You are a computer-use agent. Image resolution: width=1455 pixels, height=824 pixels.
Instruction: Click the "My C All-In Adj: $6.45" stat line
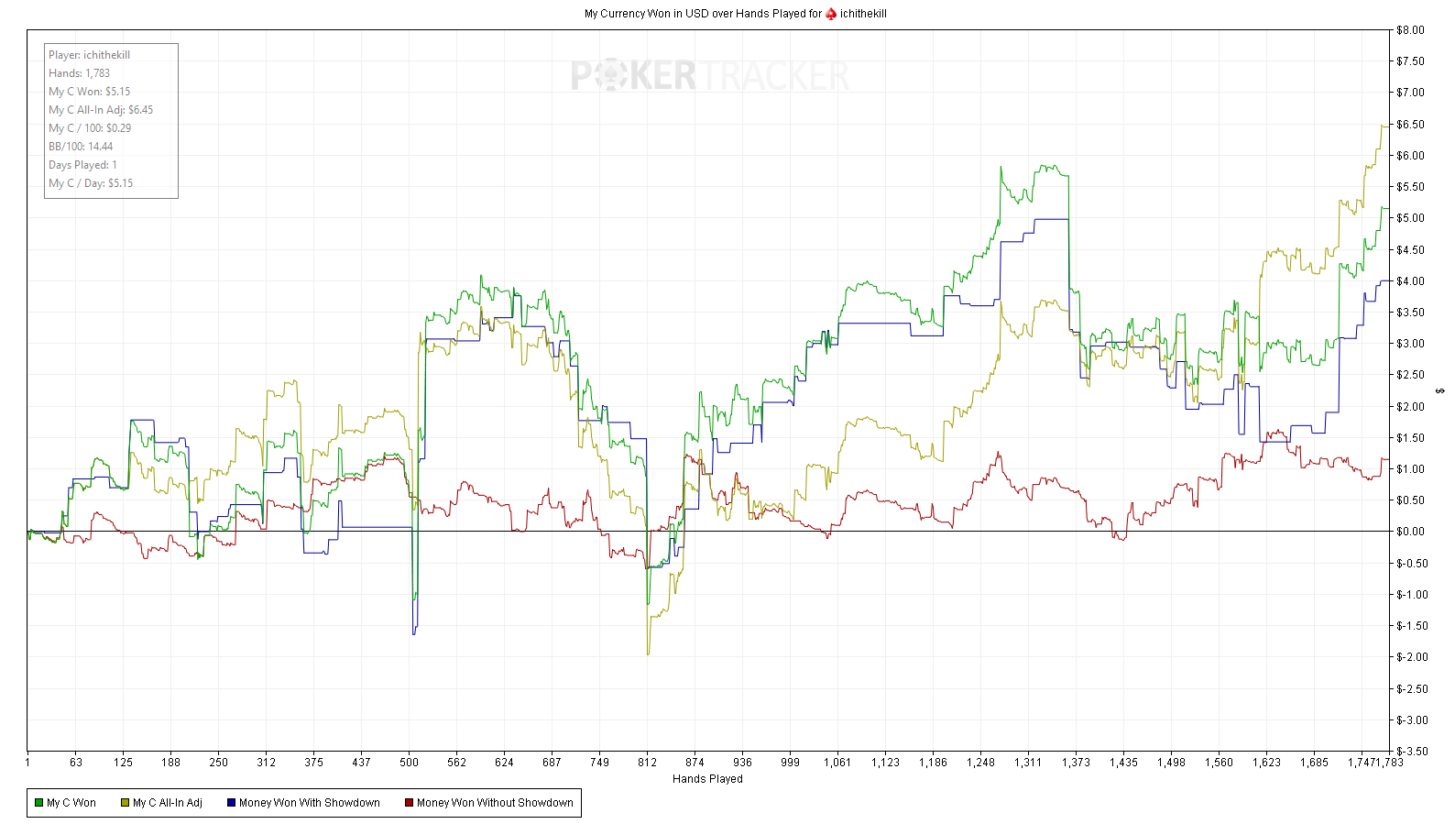[101, 110]
